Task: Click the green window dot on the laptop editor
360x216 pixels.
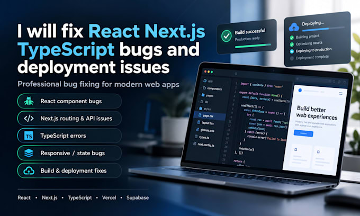Action: coord(212,72)
